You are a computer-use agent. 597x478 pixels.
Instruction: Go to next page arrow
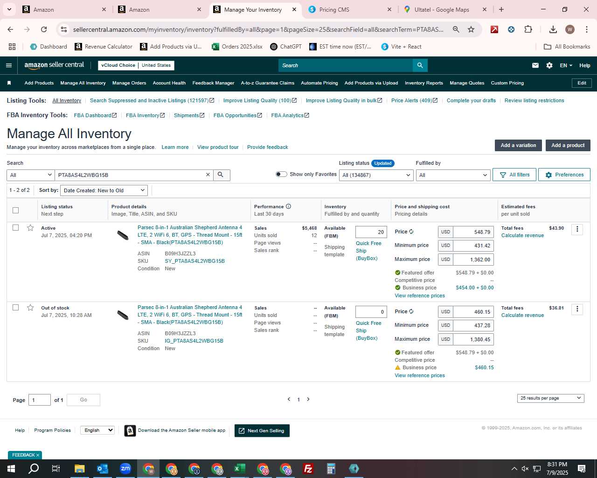click(x=308, y=399)
